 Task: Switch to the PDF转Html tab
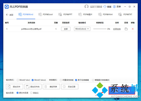pyautogui.click(x=105, y=14)
